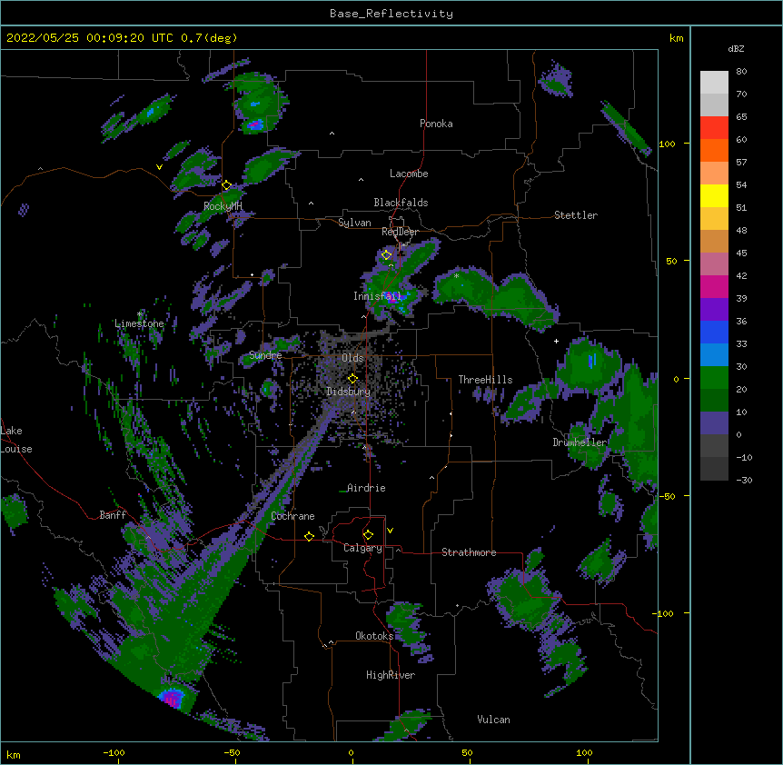Click the yellow diamond marker above Calgary
The image size is (783, 765).
point(368,535)
